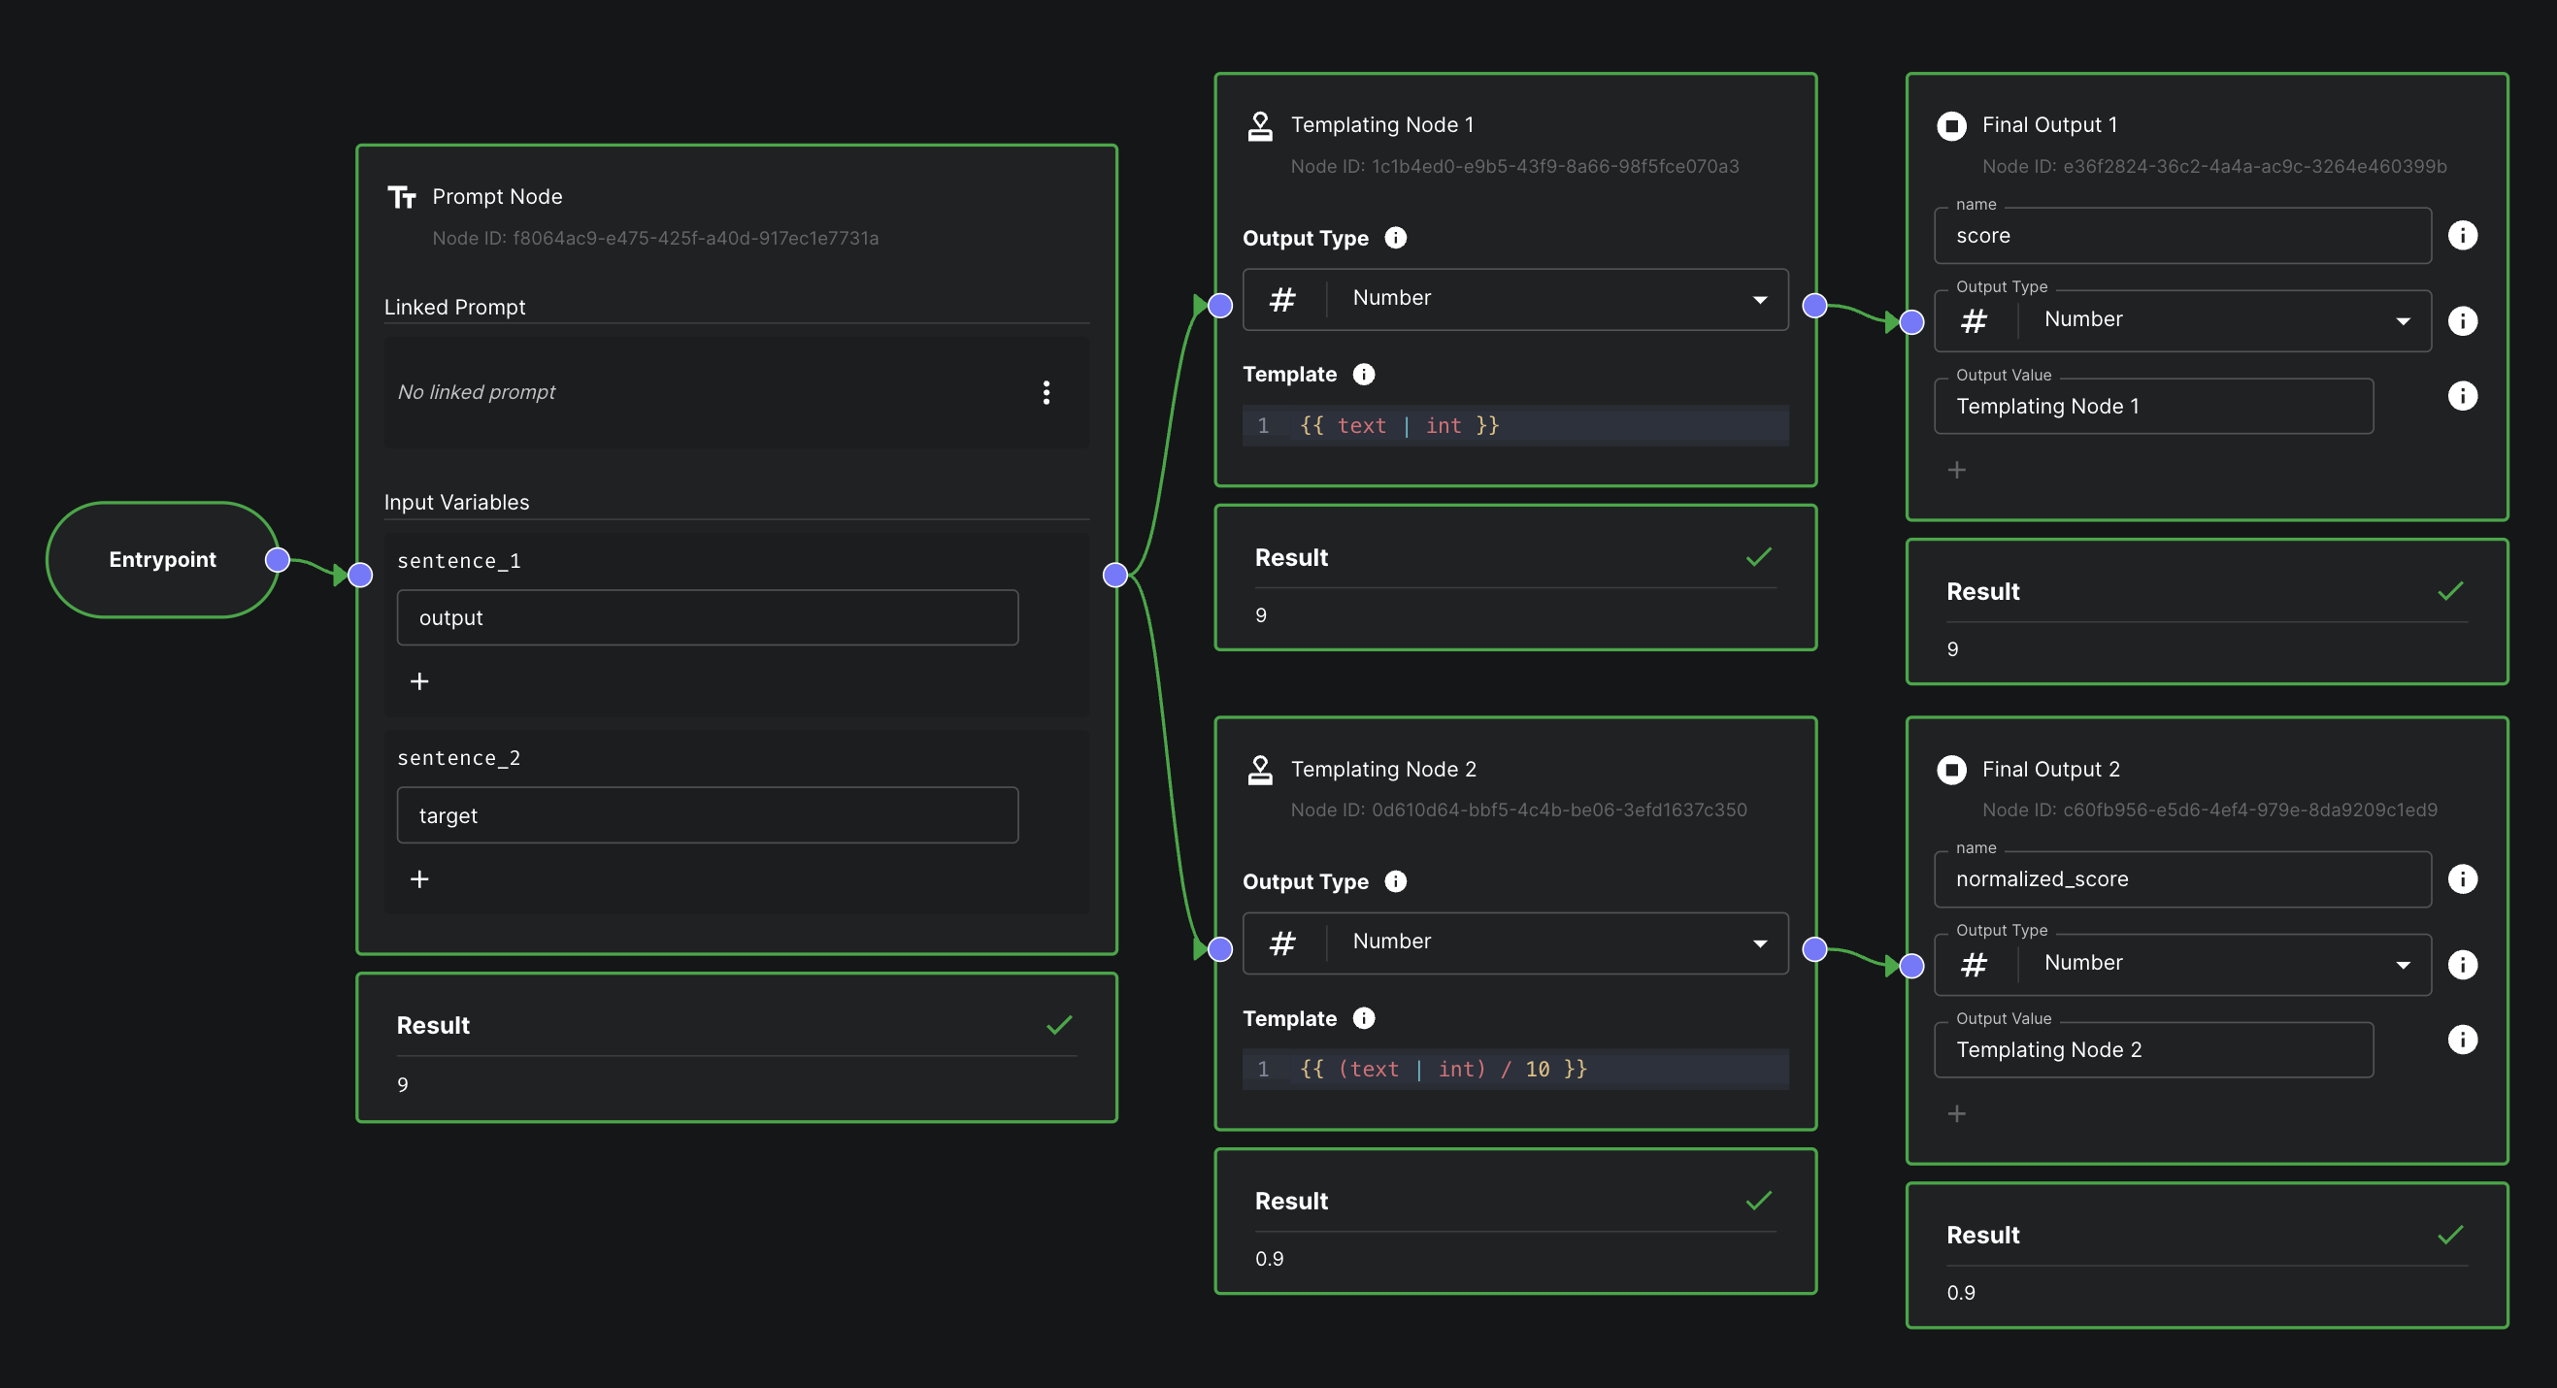Expand Final Output 1 Output Type dropdown
Screen dimensions: 2557x1388
click(2181, 320)
